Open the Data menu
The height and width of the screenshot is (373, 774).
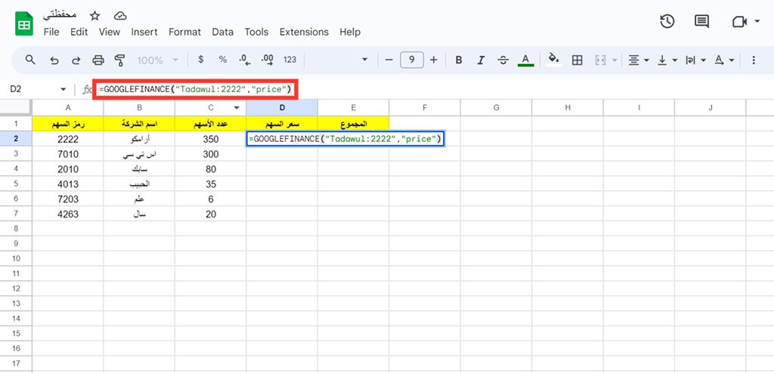223,32
